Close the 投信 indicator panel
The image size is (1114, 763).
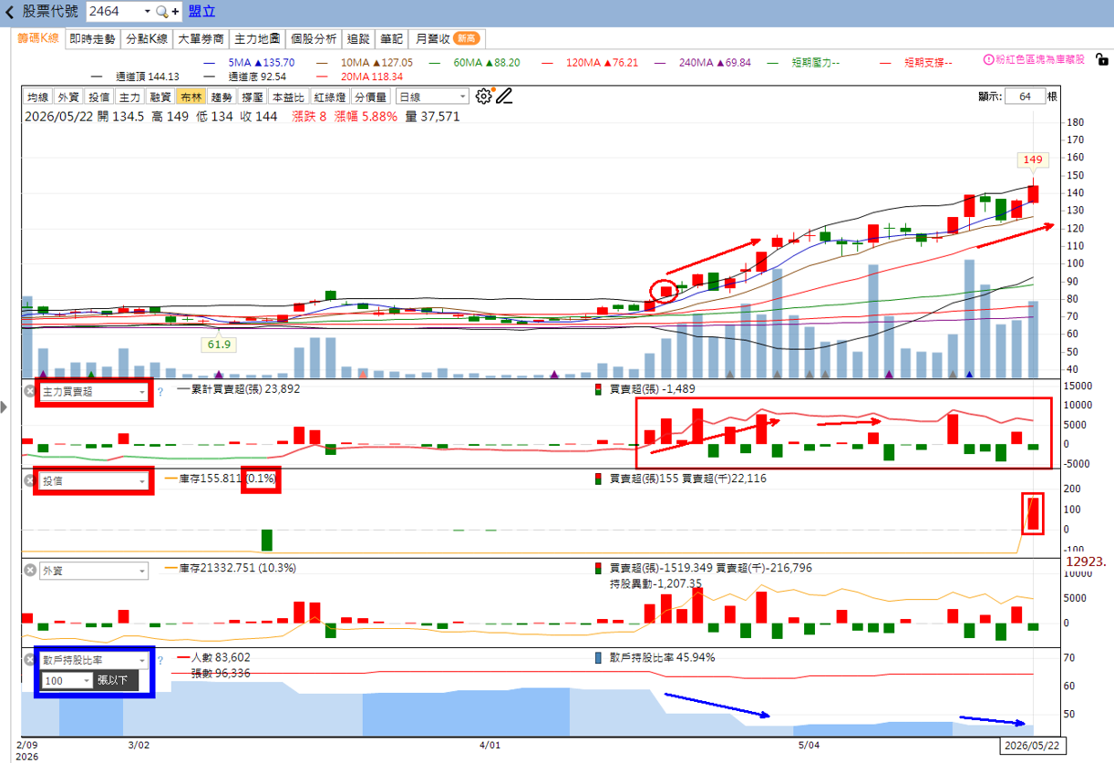(29, 480)
